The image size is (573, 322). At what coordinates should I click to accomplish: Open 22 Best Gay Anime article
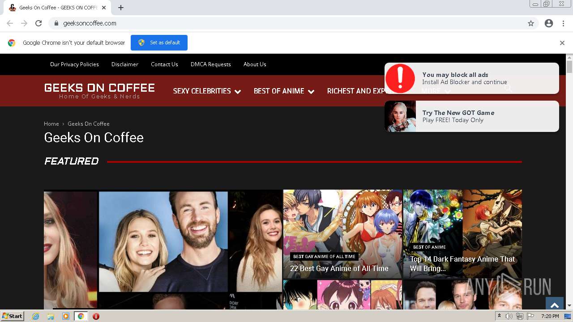[x=339, y=268]
